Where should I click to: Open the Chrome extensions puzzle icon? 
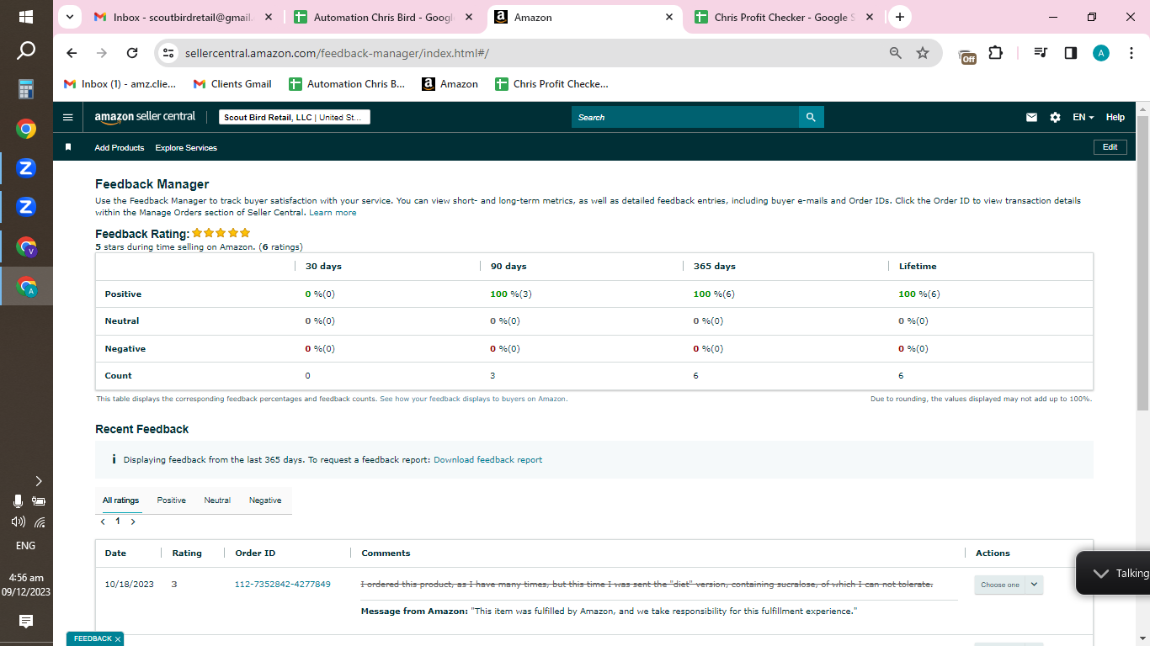point(996,53)
